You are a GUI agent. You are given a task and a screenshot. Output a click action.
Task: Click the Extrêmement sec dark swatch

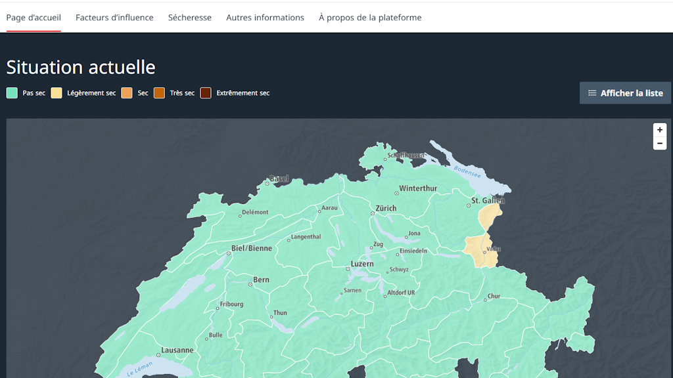[206, 93]
